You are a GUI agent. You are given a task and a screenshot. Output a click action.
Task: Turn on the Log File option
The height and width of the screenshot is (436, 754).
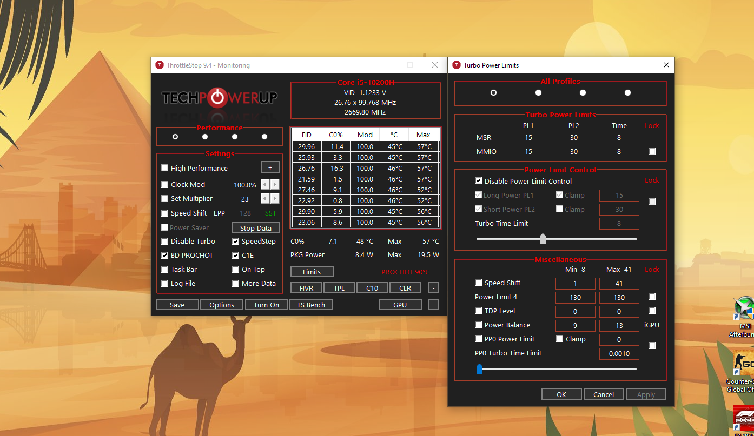point(165,283)
